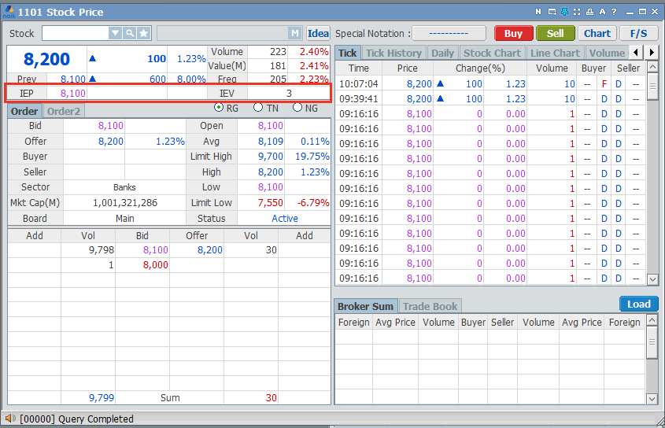This screenshot has width=665, height=428.
Task: Click the font size 'A' icon
Action: (x=602, y=12)
